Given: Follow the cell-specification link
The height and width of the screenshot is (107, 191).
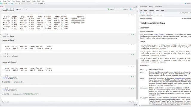Looking at the screenshot, I should point(180,78).
